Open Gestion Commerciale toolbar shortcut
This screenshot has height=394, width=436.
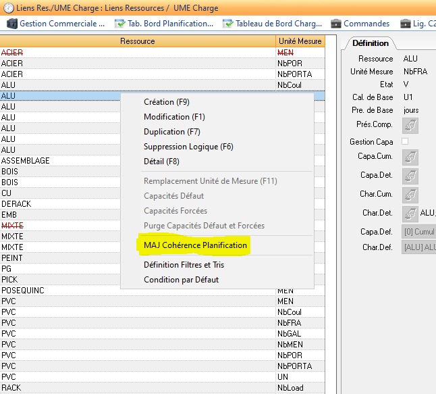tap(56, 24)
